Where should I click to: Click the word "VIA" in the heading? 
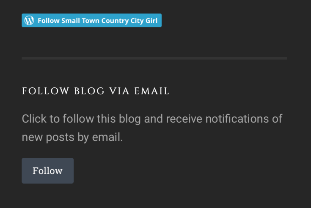tap(121, 91)
